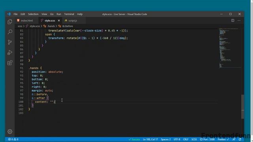Screen dimensions: 253x142
Task: Change the UTF-8 encoding
Action: point(177,139)
